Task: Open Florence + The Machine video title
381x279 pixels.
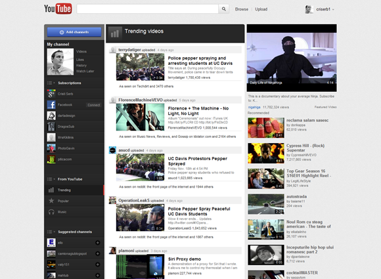Action: pos(198,111)
